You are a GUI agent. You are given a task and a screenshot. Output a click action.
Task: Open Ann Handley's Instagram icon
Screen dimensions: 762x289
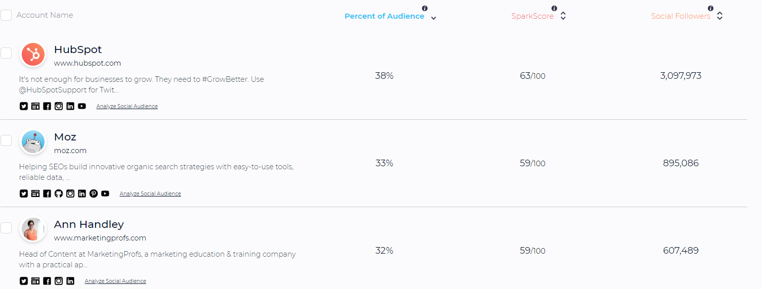coord(59,281)
